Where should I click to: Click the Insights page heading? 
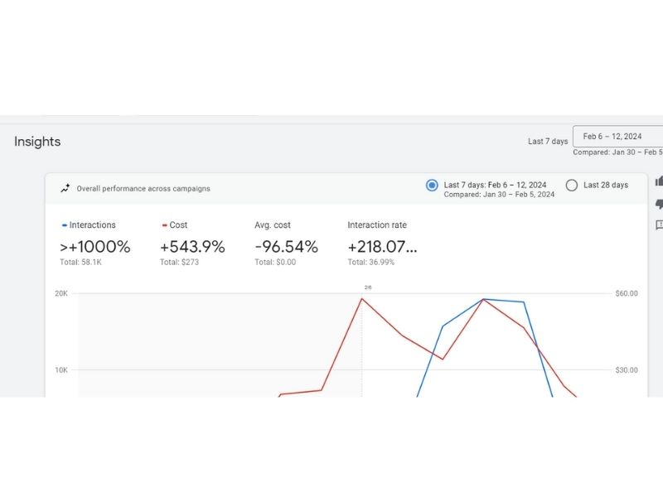tap(37, 142)
